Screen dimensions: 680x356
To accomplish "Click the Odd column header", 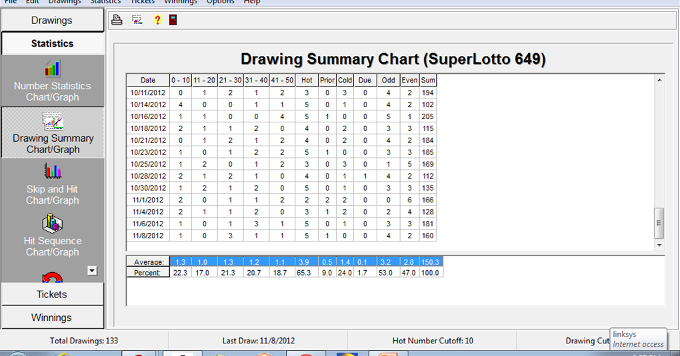I will (388, 80).
